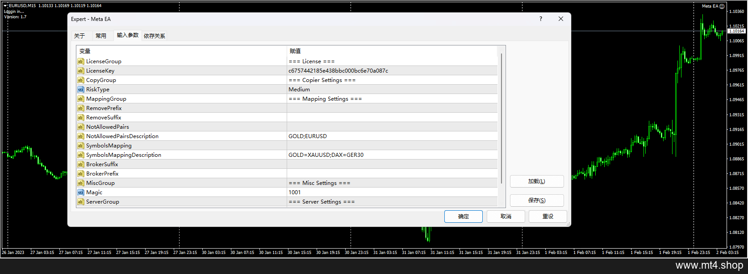Image resolution: width=748 pixels, height=274 pixels.
Task: Switch to the 关于 tab
Action: click(x=79, y=36)
